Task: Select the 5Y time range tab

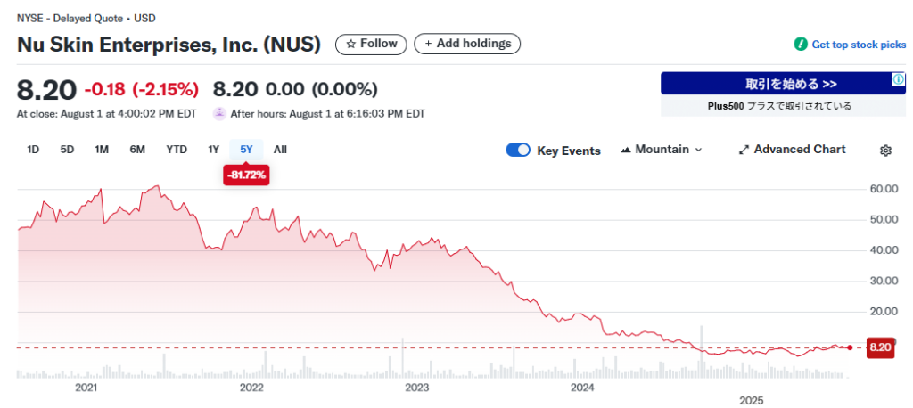Action: 246,150
